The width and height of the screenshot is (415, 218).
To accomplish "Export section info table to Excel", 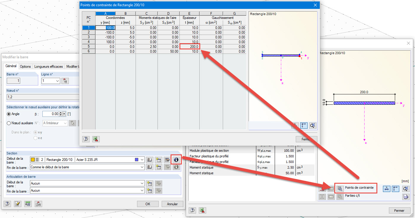I will point(202,210).
